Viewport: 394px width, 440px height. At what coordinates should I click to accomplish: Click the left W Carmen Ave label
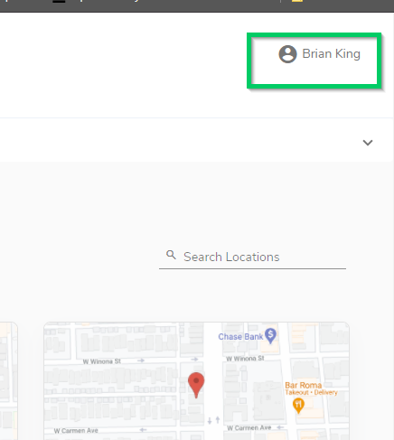click(x=76, y=431)
